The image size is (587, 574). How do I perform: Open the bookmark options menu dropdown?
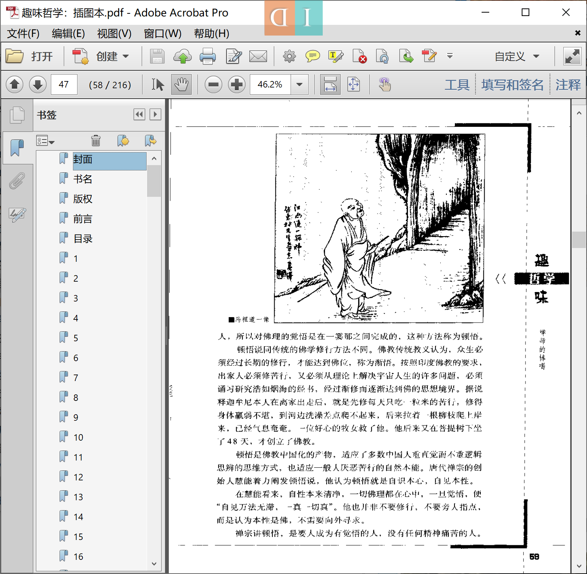(x=45, y=141)
